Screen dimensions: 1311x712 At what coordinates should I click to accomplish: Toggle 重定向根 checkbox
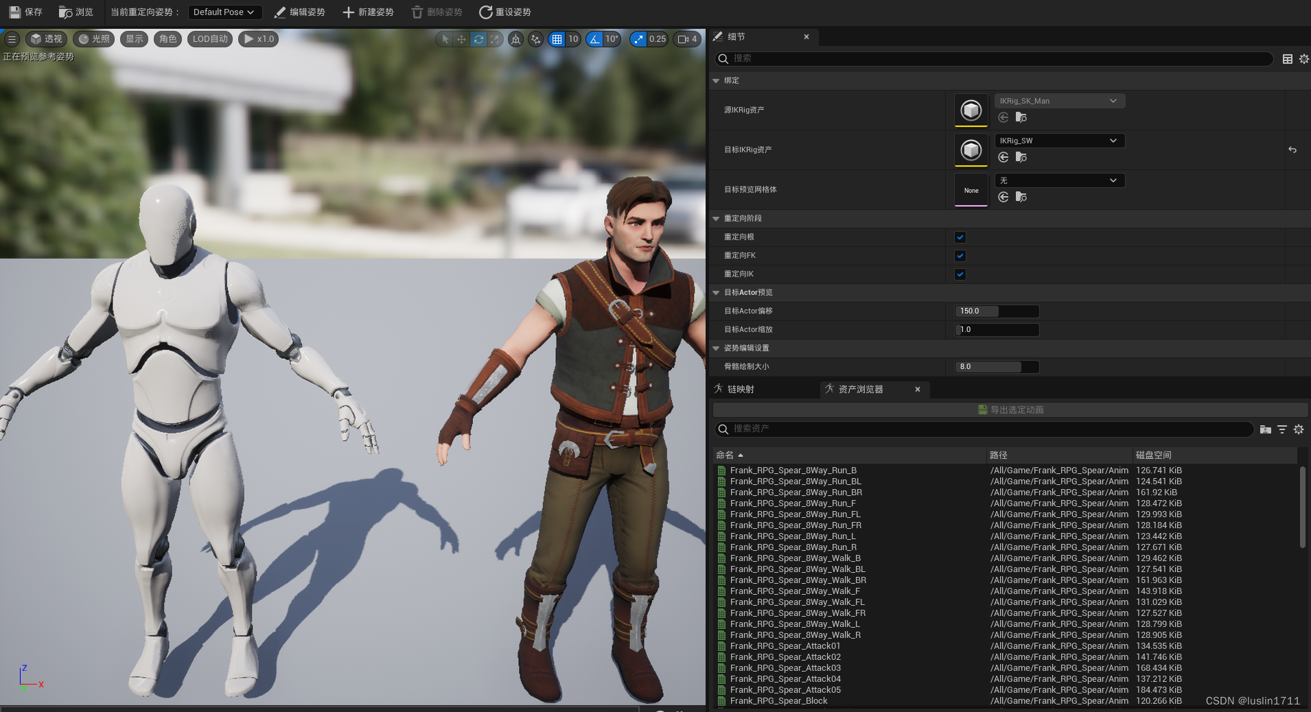(960, 237)
